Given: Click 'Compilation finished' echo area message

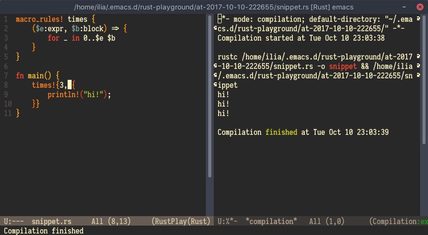Looking at the screenshot, I should (44, 231).
